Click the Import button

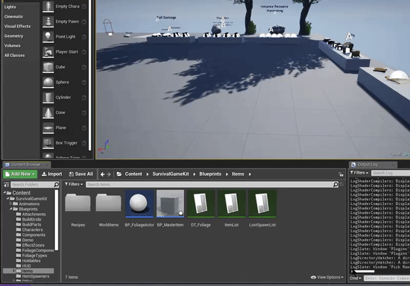click(x=52, y=174)
